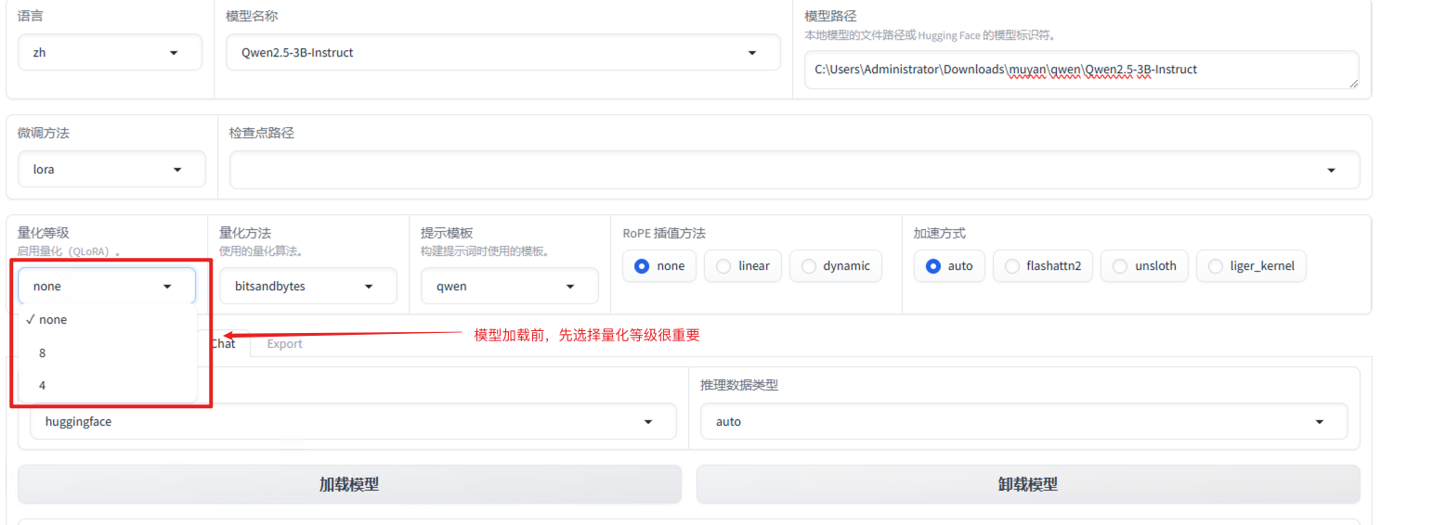
Task: Open the 微调方法 dropdown showing lora
Action: pos(111,170)
